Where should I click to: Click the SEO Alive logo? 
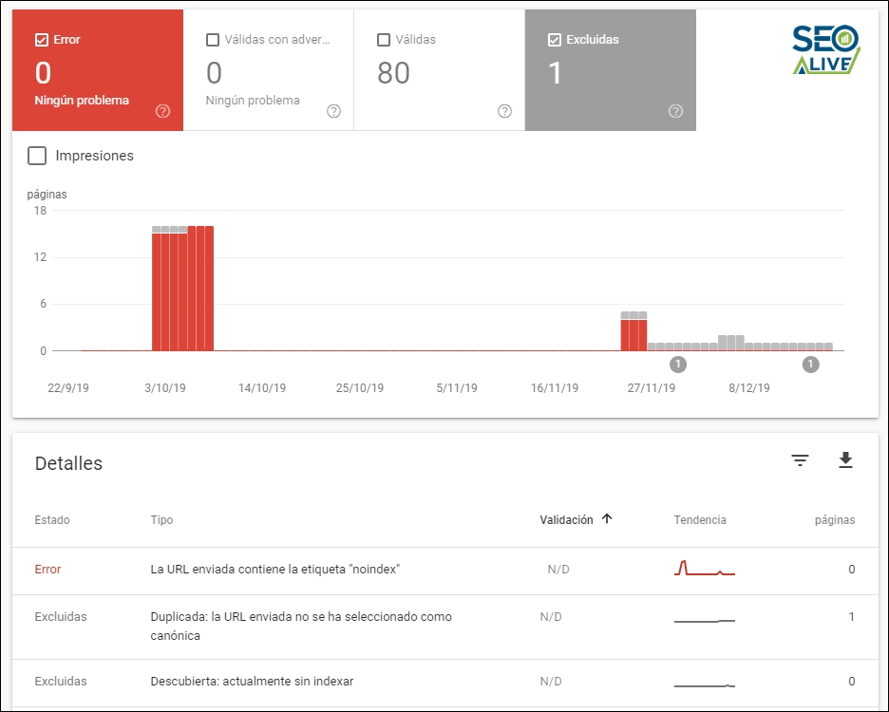825,48
